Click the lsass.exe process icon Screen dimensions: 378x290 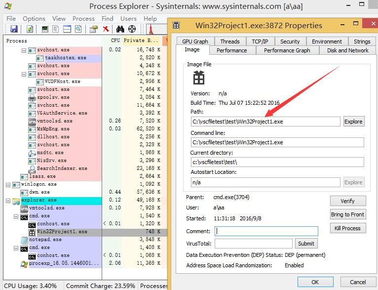[24, 177]
